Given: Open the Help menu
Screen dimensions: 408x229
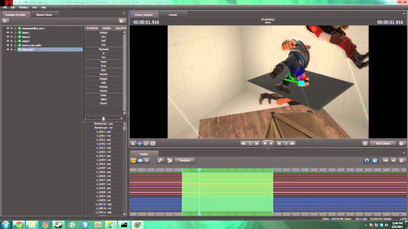Looking at the screenshot, I should tap(43, 7).
